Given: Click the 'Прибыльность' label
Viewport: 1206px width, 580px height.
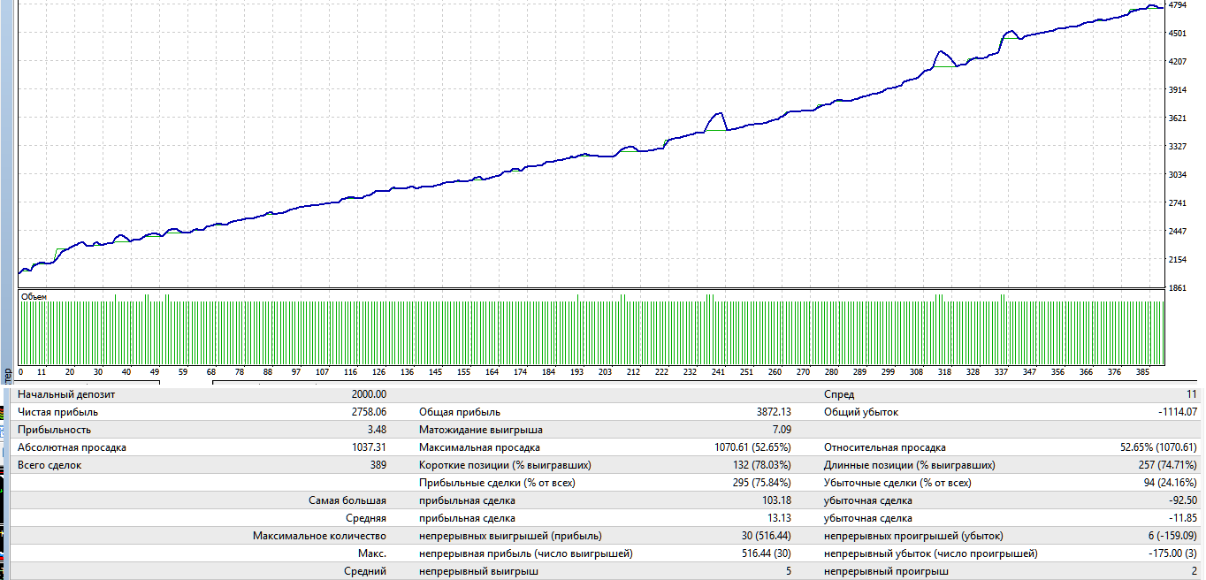Looking at the screenshot, I should [55, 430].
